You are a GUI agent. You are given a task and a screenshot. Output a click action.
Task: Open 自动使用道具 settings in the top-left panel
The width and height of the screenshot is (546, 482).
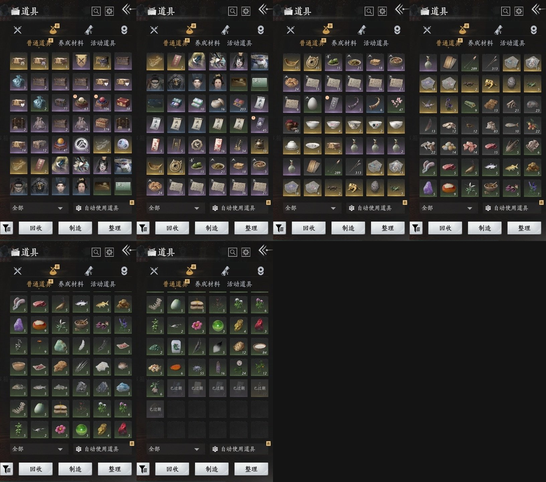(102, 208)
